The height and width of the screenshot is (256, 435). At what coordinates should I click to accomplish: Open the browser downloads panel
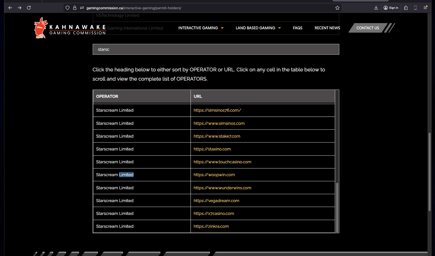tap(376, 8)
